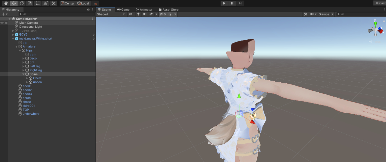Open the Gizmos dropdown
The height and width of the screenshot is (162, 386).
click(326, 14)
